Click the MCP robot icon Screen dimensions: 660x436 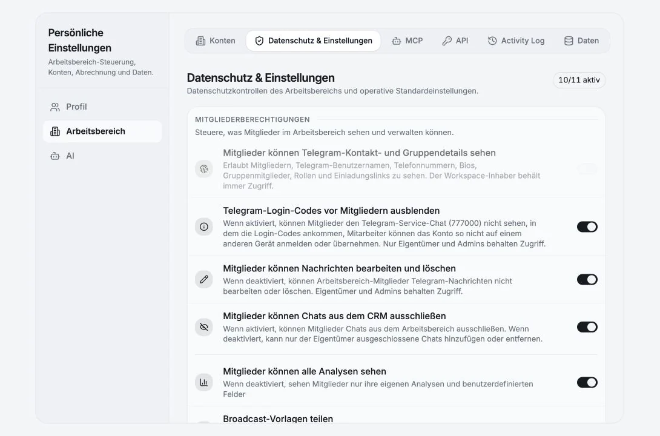pyautogui.click(x=397, y=41)
